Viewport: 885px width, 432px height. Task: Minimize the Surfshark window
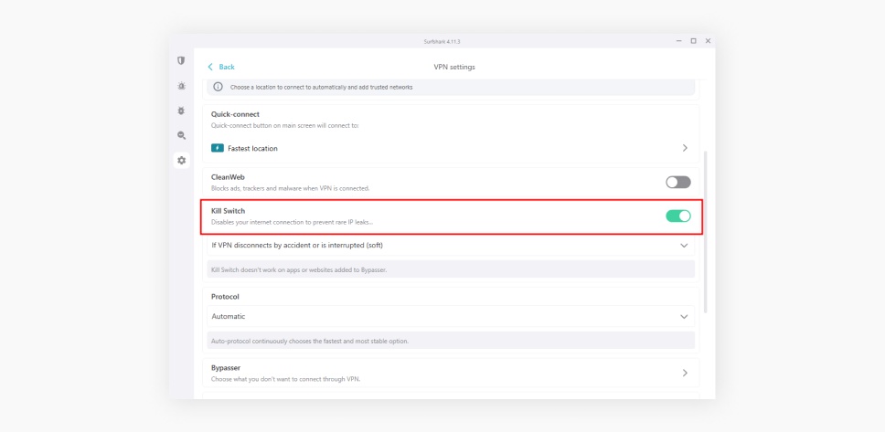[679, 40]
